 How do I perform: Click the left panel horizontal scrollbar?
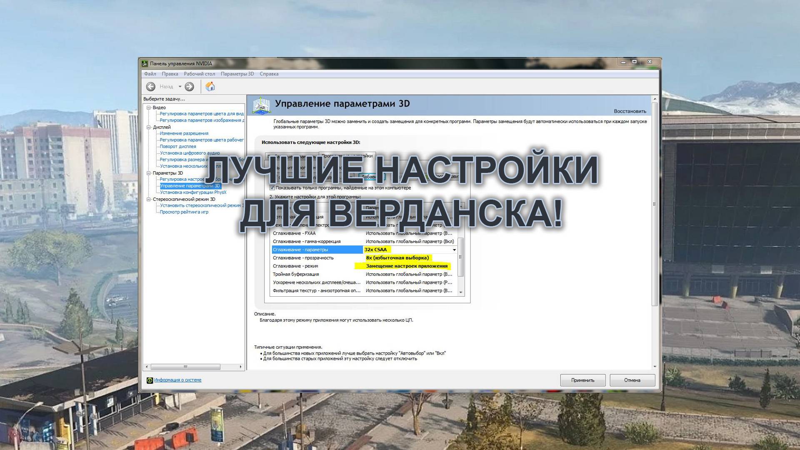185,367
